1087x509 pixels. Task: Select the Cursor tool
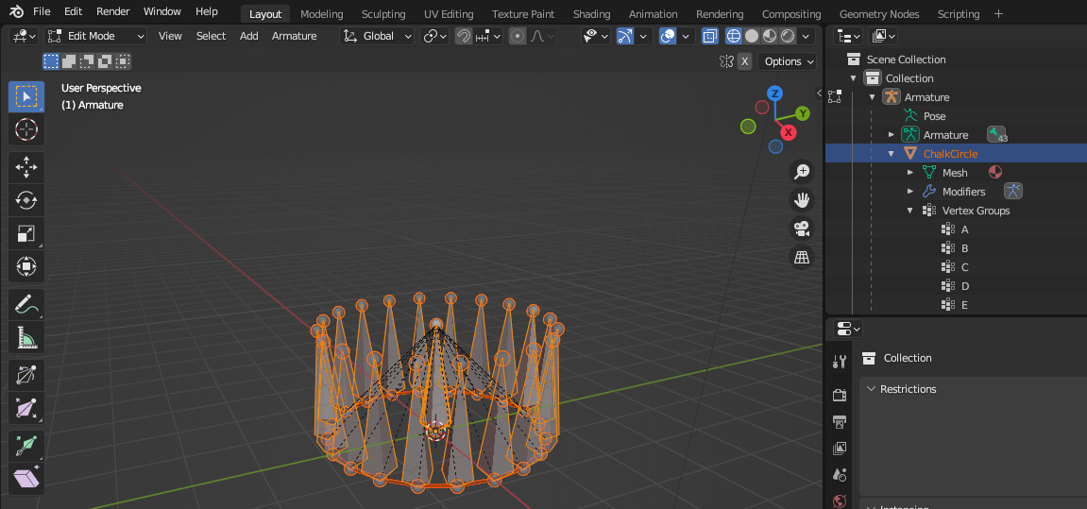(x=26, y=129)
